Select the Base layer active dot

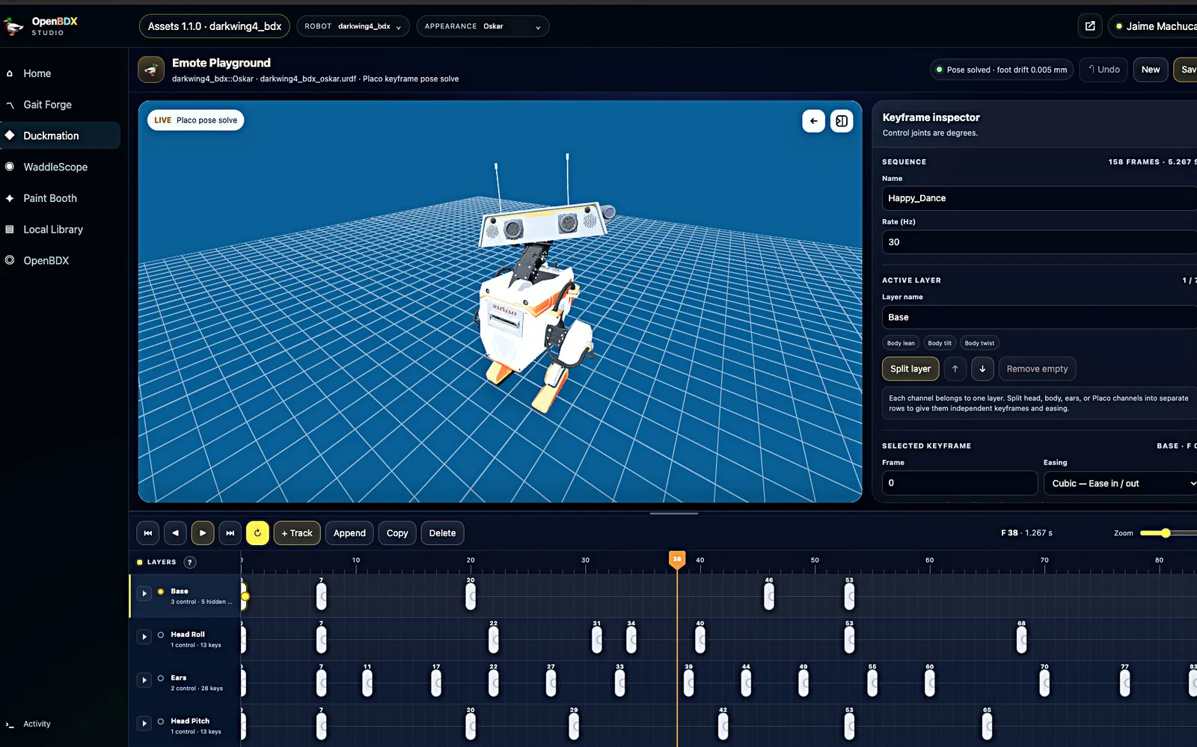coord(161,591)
